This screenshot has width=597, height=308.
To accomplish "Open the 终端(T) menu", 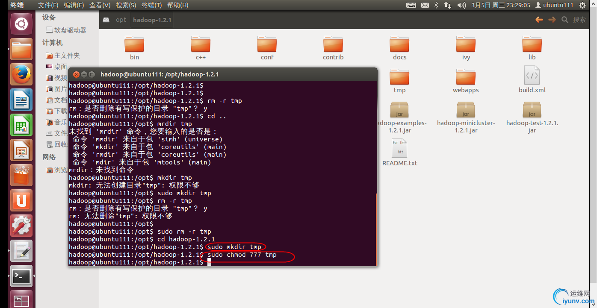I will (x=152, y=5).
